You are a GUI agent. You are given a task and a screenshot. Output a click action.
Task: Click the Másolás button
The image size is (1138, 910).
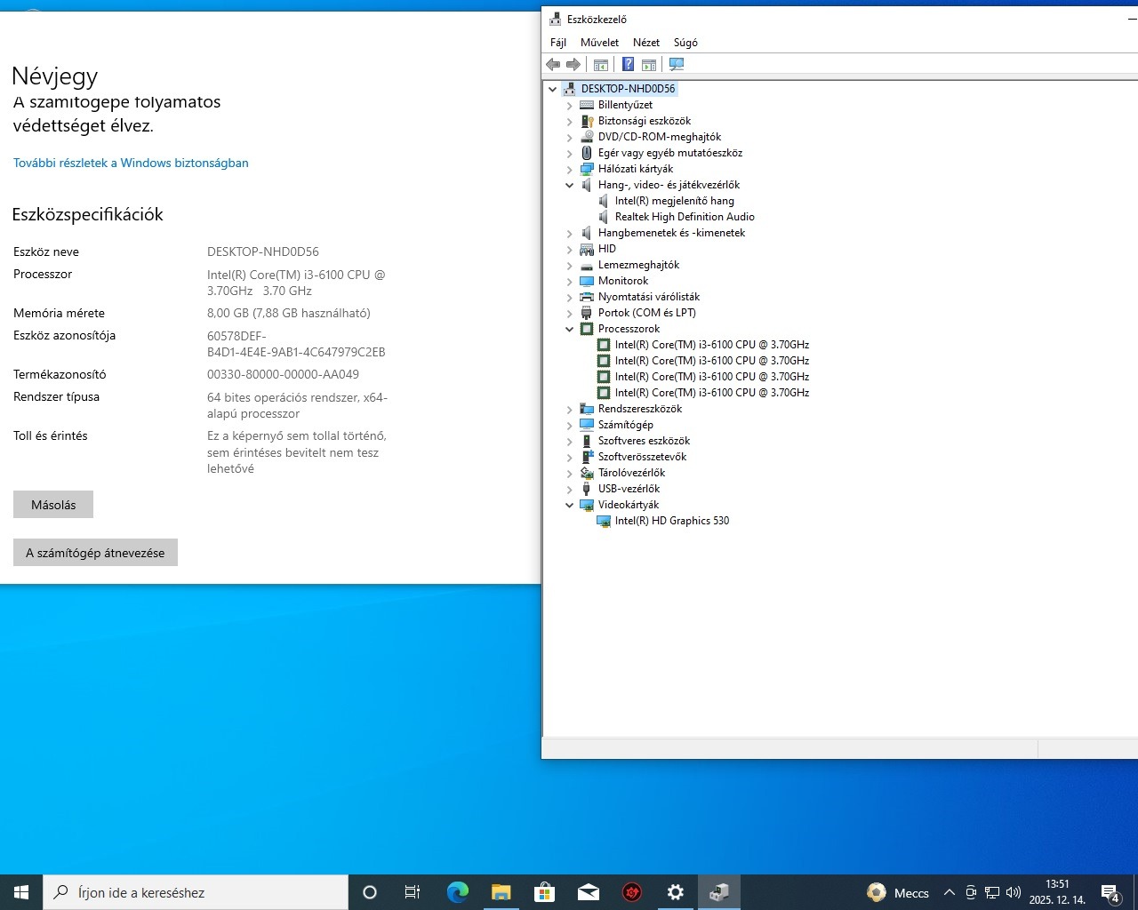pyautogui.click(x=53, y=505)
